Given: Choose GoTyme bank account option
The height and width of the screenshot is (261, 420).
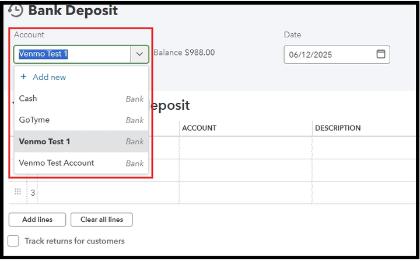Looking at the screenshot, I should coord(34,120).
